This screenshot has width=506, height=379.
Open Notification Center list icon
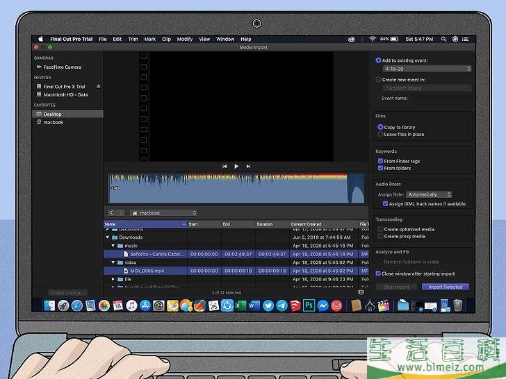(x=466, y=39)
